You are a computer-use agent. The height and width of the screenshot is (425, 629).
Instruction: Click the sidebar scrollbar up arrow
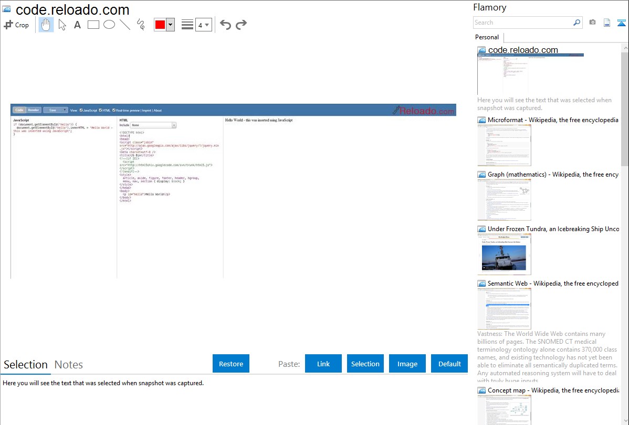(x=625, y=48)
